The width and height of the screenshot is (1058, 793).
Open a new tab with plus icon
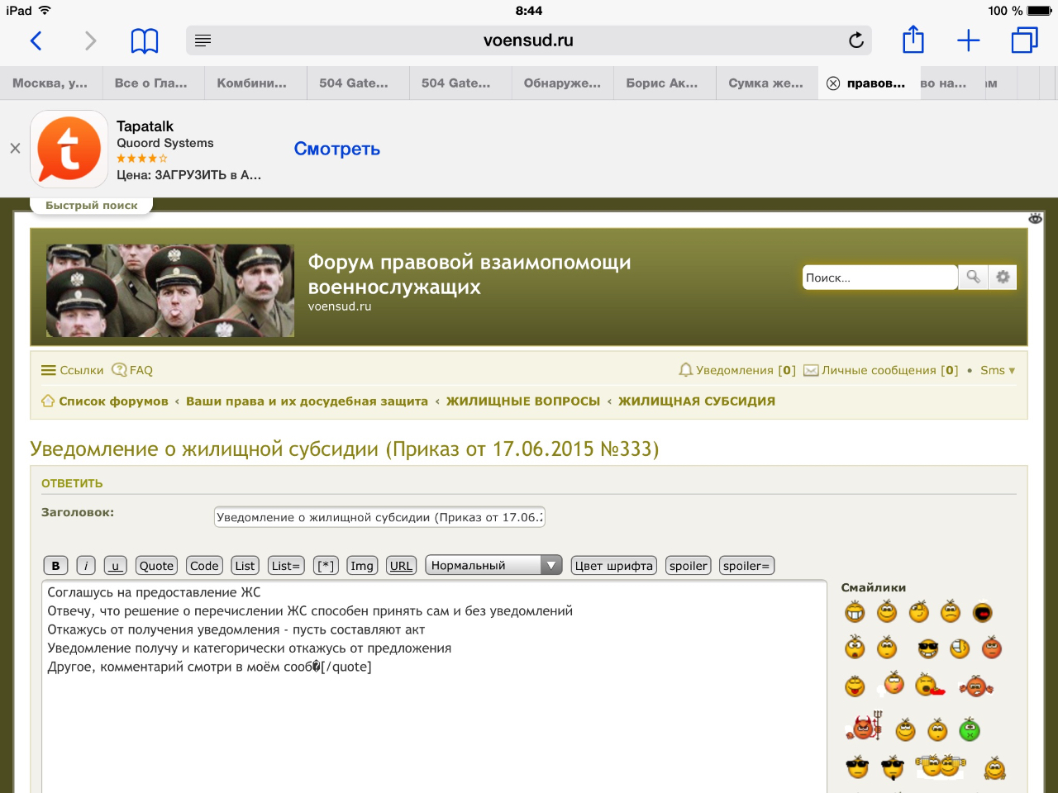(x=968, y=40)
